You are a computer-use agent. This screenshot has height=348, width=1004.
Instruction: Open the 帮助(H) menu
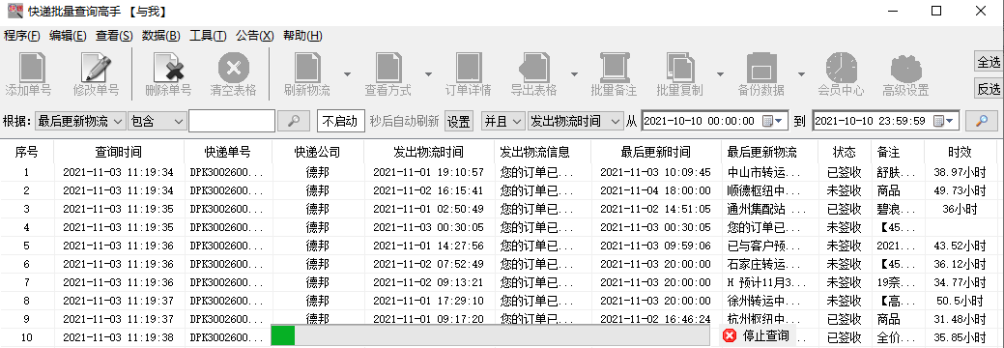(302, 36)
